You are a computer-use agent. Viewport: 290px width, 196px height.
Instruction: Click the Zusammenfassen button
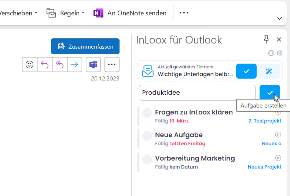pos(85,46)
